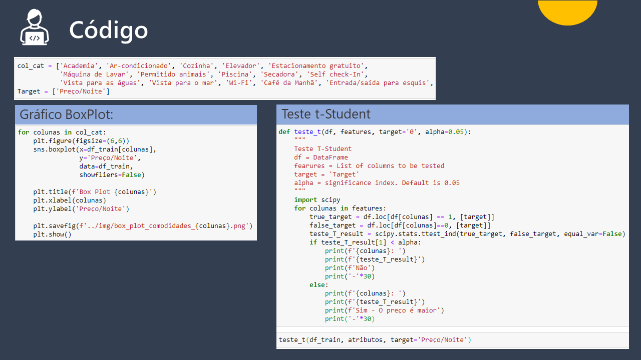This screenshot has width=641, height=360.
Task: Click the 'Máquina de Lavar' list line
Action: [x=214, y=74]
